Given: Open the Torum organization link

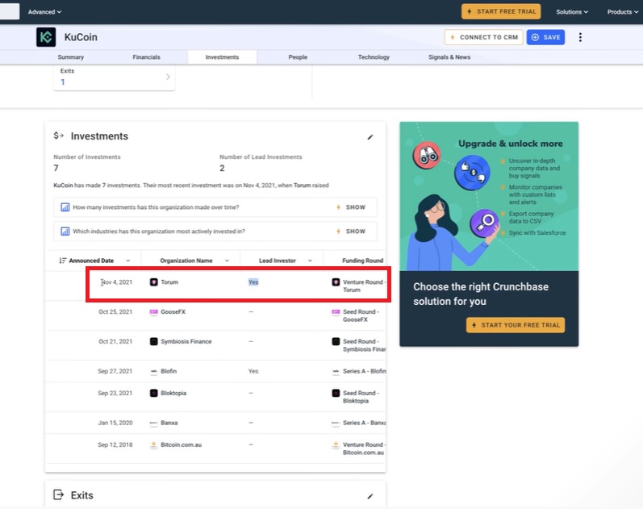Looking at the screenshot, I should pyautogui.click(x=169, y=282).
